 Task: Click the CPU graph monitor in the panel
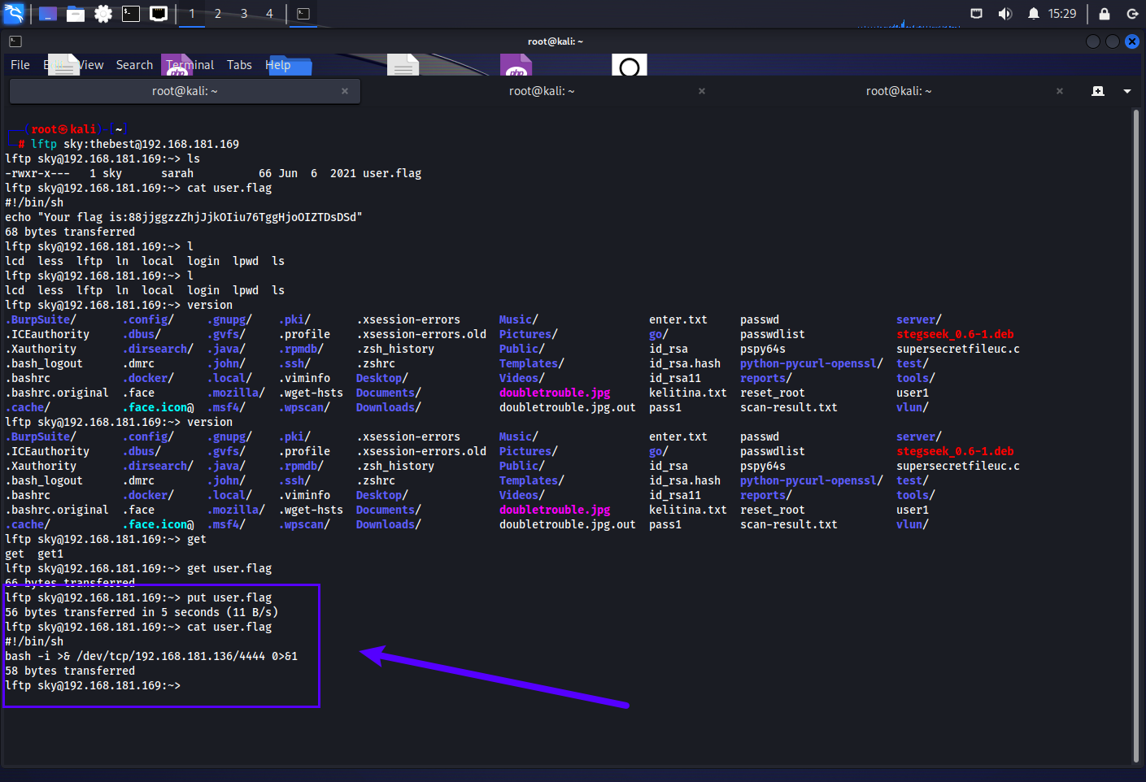[909, 23]
